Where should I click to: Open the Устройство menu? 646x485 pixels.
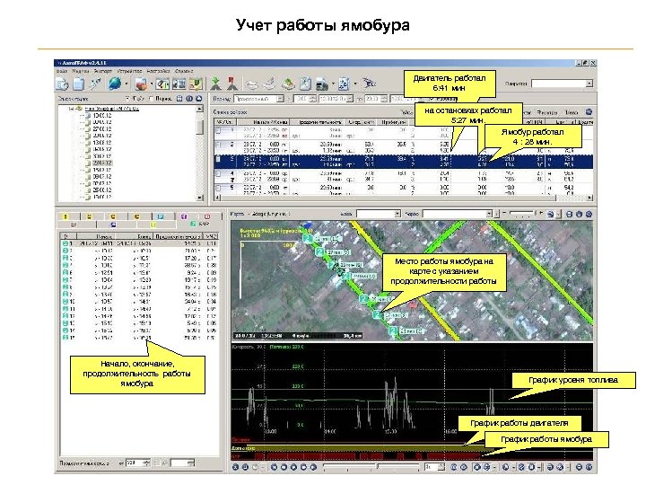[x=129, y=71]
